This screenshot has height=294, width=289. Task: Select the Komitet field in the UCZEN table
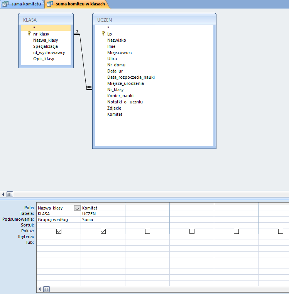[x=115, y=114]
